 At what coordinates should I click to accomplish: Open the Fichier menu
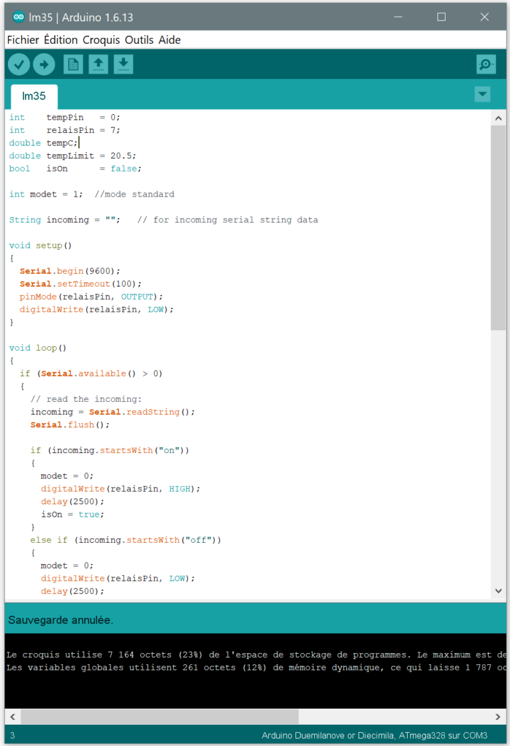tap(23, 40)
